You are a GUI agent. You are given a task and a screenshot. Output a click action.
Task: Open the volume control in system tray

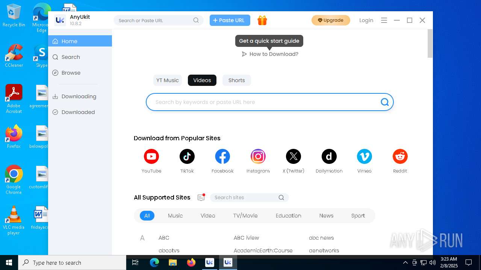coord(433,262)
